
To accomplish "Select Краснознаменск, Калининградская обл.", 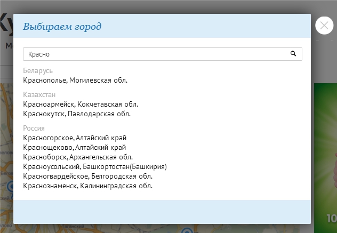I will point(88,186).
